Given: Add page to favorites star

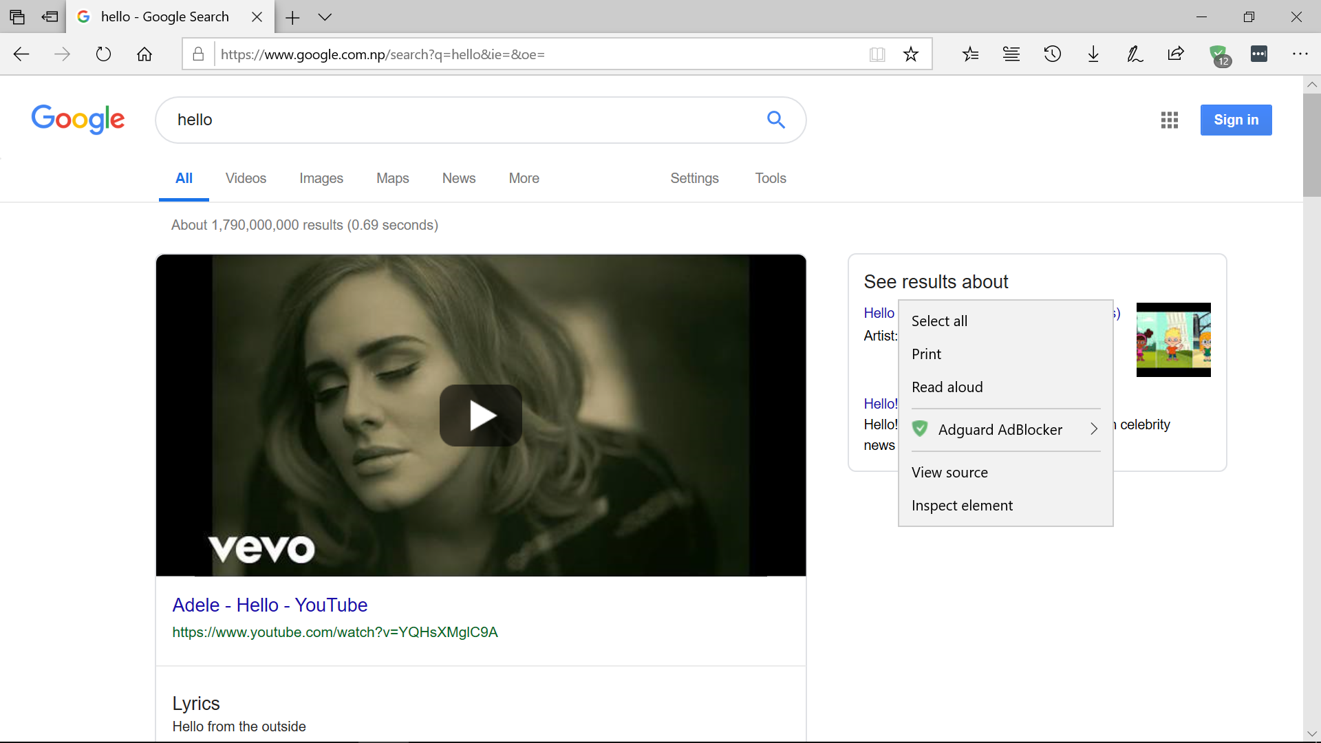Looking at the screenshot, I should click(x=911, y=54).
